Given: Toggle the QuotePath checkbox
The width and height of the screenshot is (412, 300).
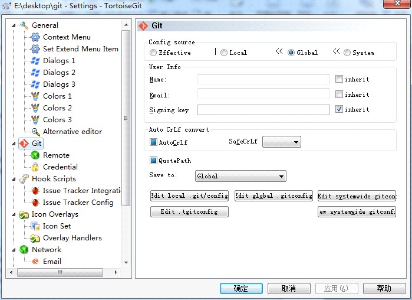Looking at the screenshot, I should tap(153, 160).
